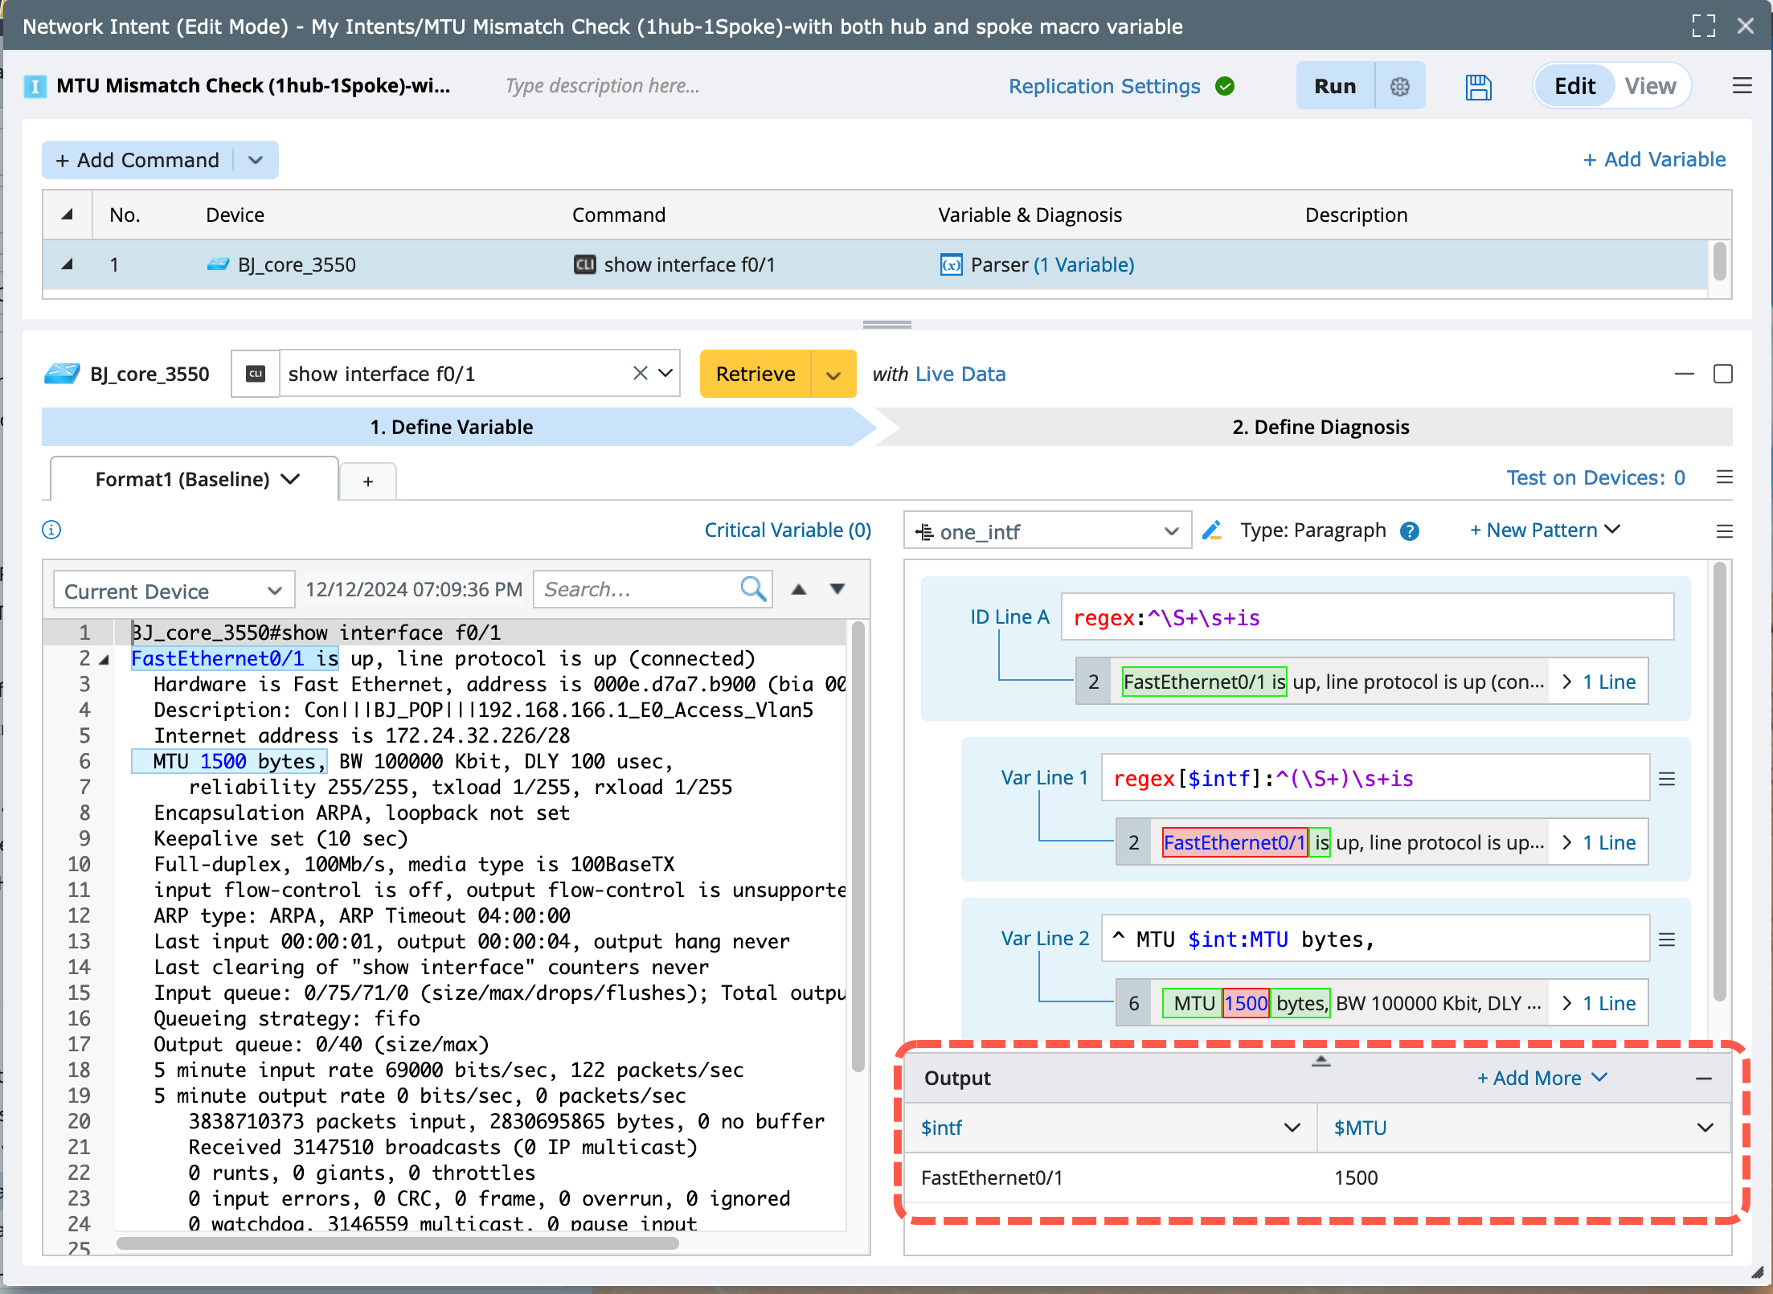Click the info icon above output pane
This screenshot has width=1773, height=1294.
coord(51,530)
